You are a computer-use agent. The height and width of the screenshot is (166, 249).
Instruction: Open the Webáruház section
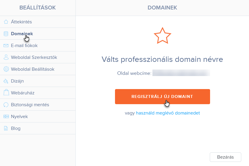pyautogui.click(x=38, y=93)
